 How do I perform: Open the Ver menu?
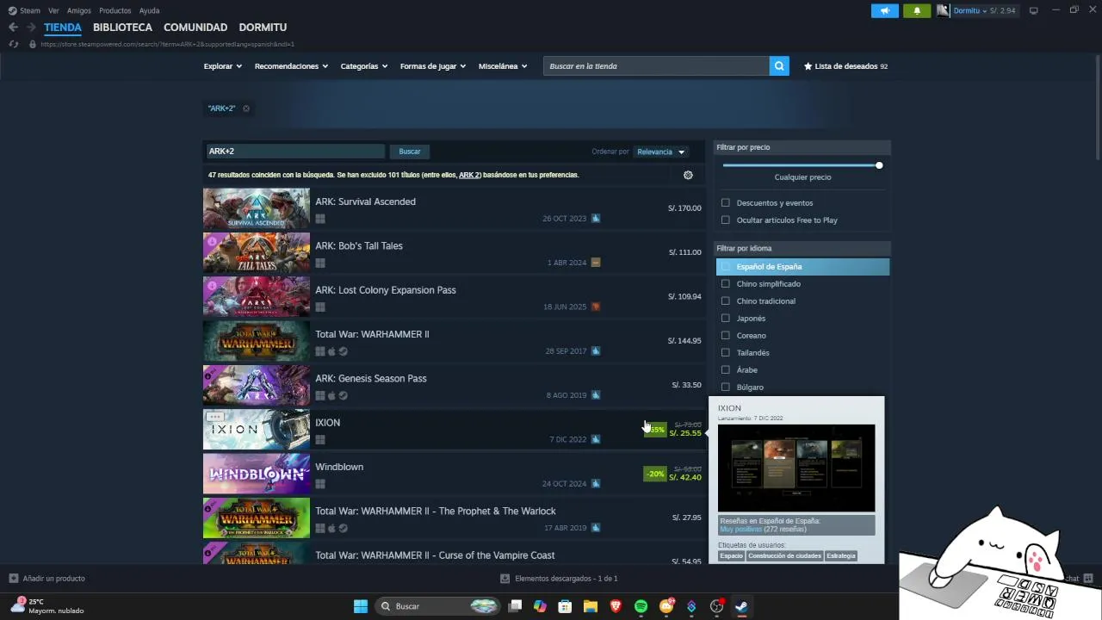[54, 10]
